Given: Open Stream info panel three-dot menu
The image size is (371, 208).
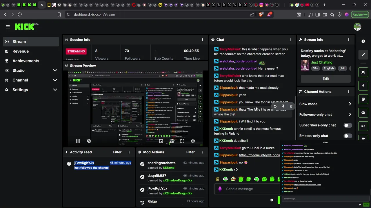Looking at the screenshot, I should (x=349, y=40).
